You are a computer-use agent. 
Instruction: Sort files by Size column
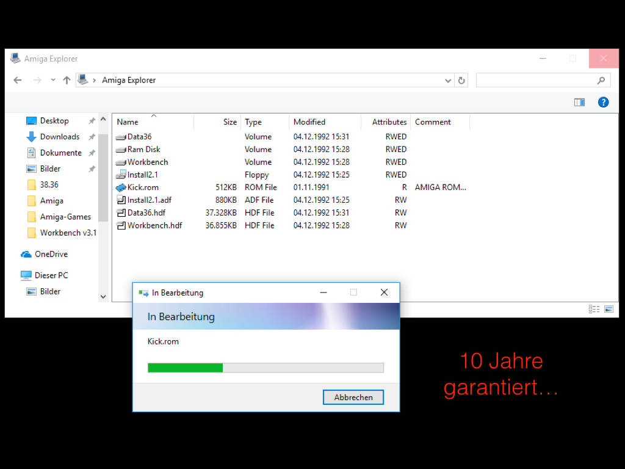[x=229, y=122]
